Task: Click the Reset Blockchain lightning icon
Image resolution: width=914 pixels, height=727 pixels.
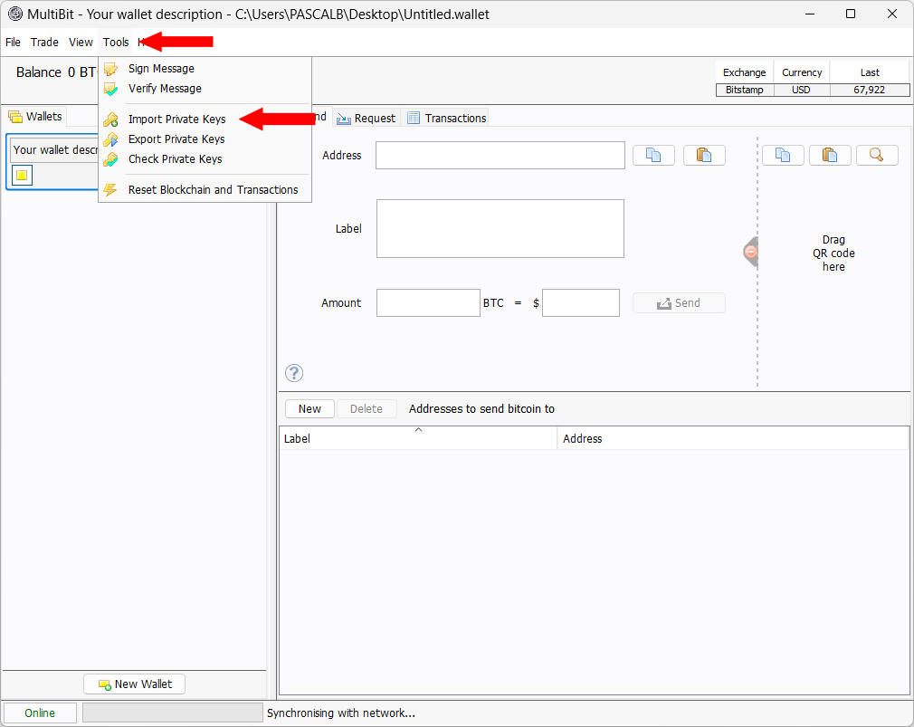Action: (x=111, y=189)
